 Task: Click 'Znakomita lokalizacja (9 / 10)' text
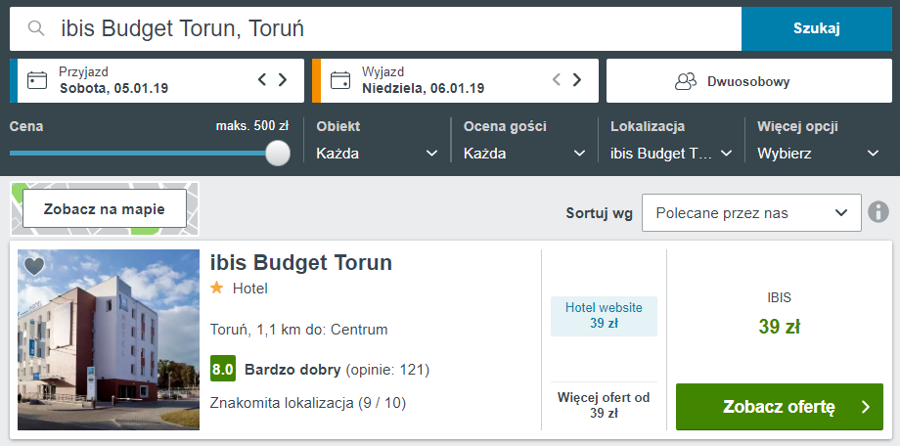point(308,404)
